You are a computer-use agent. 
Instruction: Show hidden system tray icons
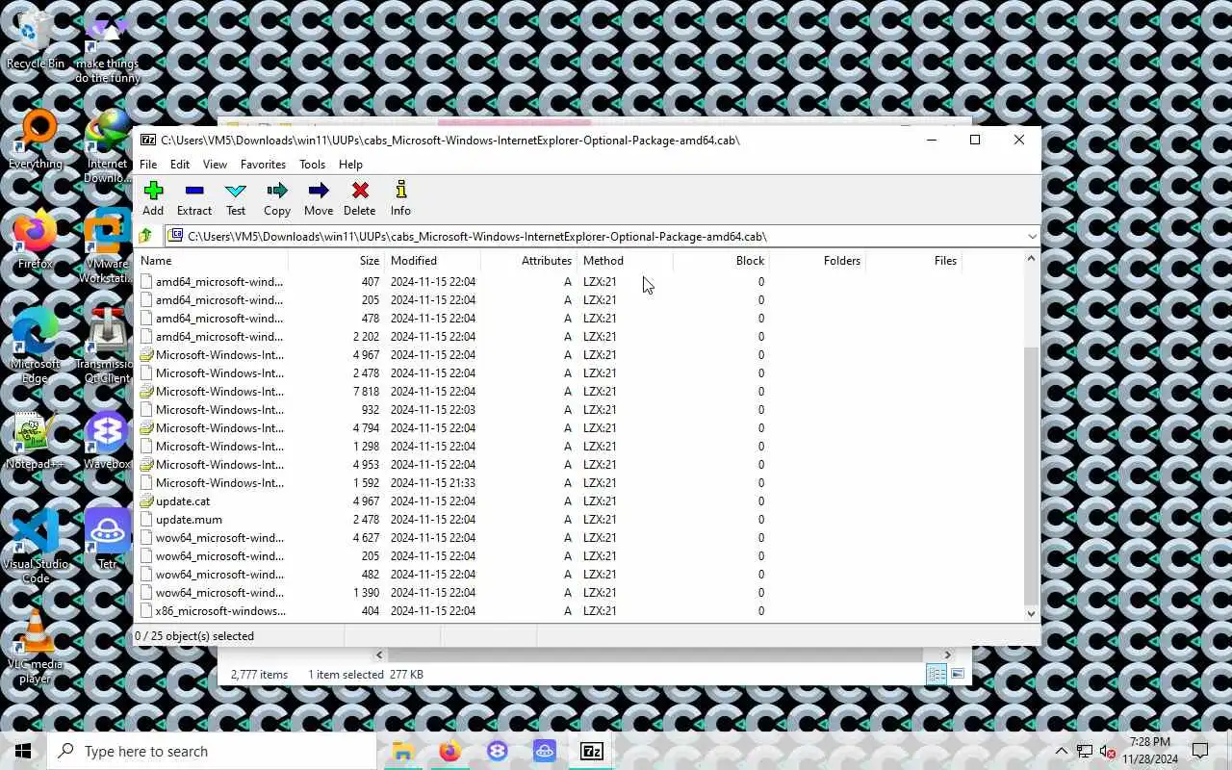coord(1061,751)
